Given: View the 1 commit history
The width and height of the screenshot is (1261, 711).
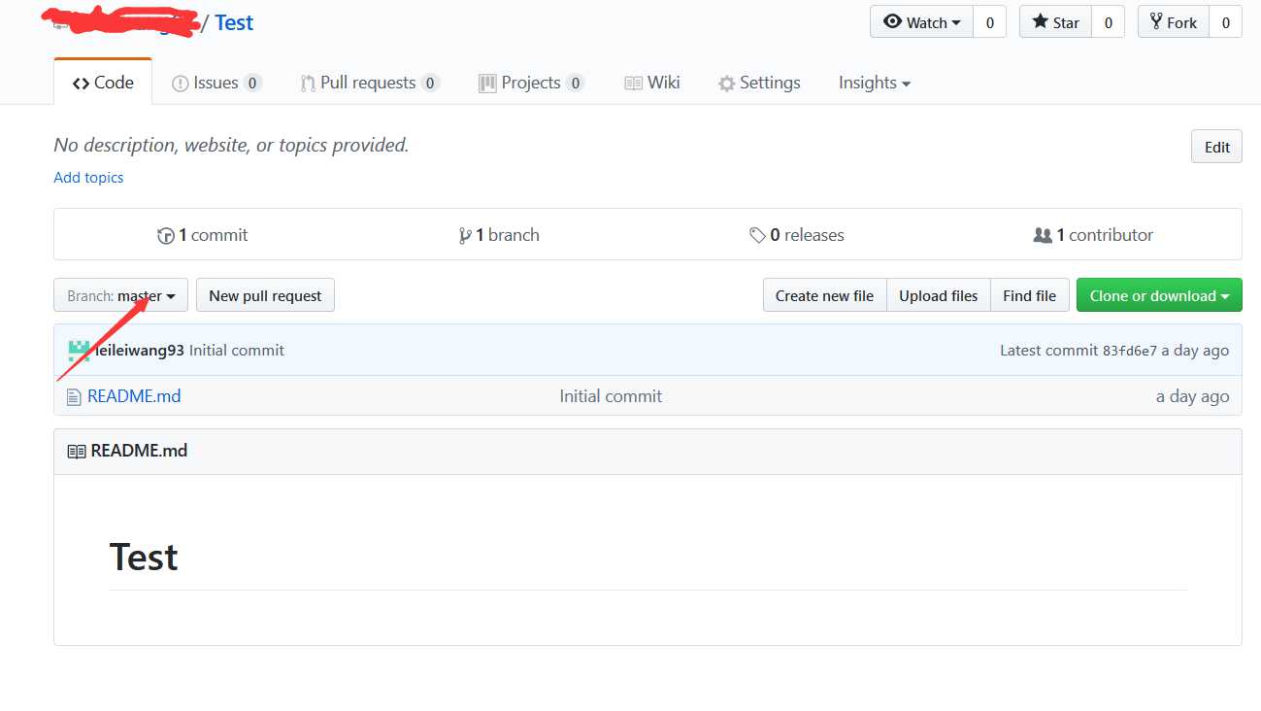Looking at the screenshot, I should (x=202, y=235).
